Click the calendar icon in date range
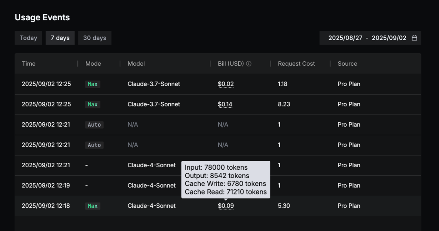439x231 pixels. pyautogui.click(x=414, y=38)
